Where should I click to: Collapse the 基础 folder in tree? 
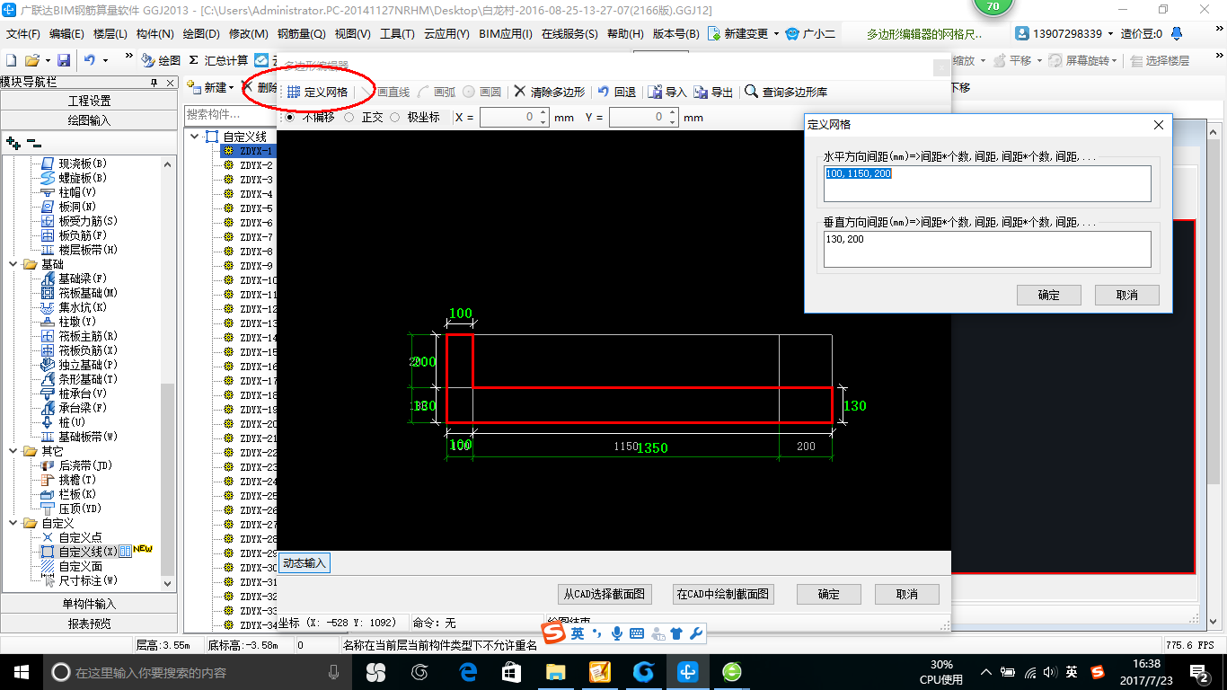(13, 264)
